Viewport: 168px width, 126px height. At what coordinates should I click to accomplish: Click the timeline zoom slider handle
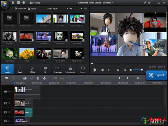tap(127, 78)
